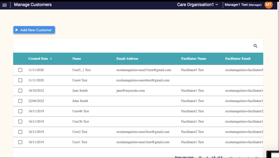Select the User4b Test row checkbox
The image size is (279, 158).
click(x=20, y=111)
